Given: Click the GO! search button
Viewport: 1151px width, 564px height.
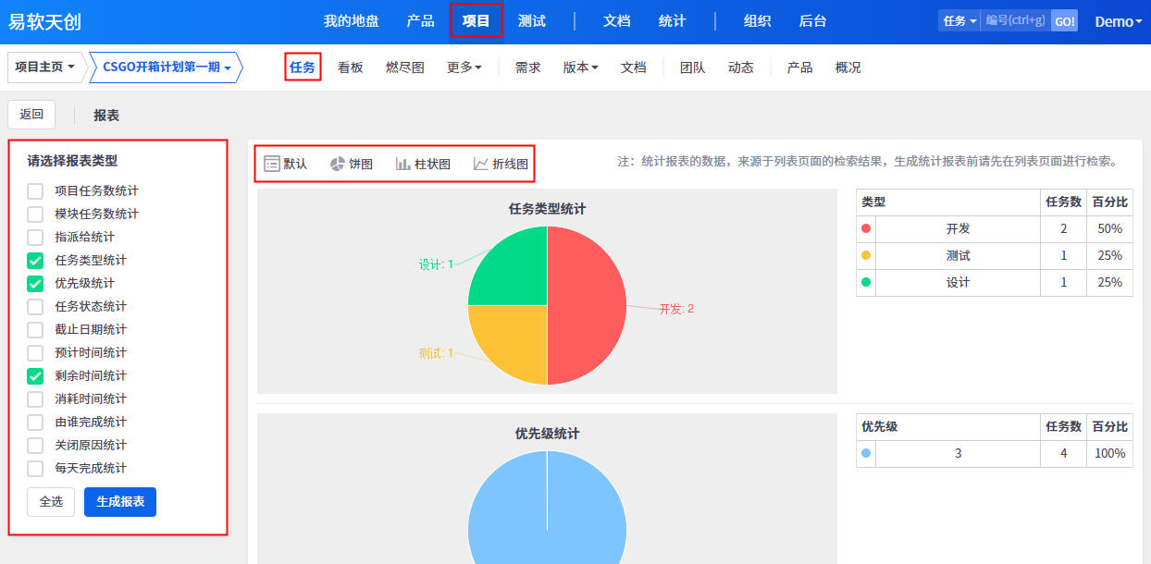Looking at the screenshot, I should [1064, 20].
